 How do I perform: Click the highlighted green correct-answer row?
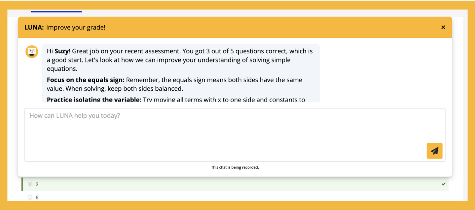(x=235, y=184)
